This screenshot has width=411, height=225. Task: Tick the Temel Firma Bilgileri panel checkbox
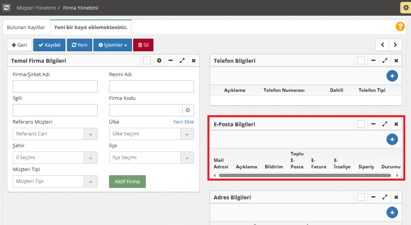(147, 60)
